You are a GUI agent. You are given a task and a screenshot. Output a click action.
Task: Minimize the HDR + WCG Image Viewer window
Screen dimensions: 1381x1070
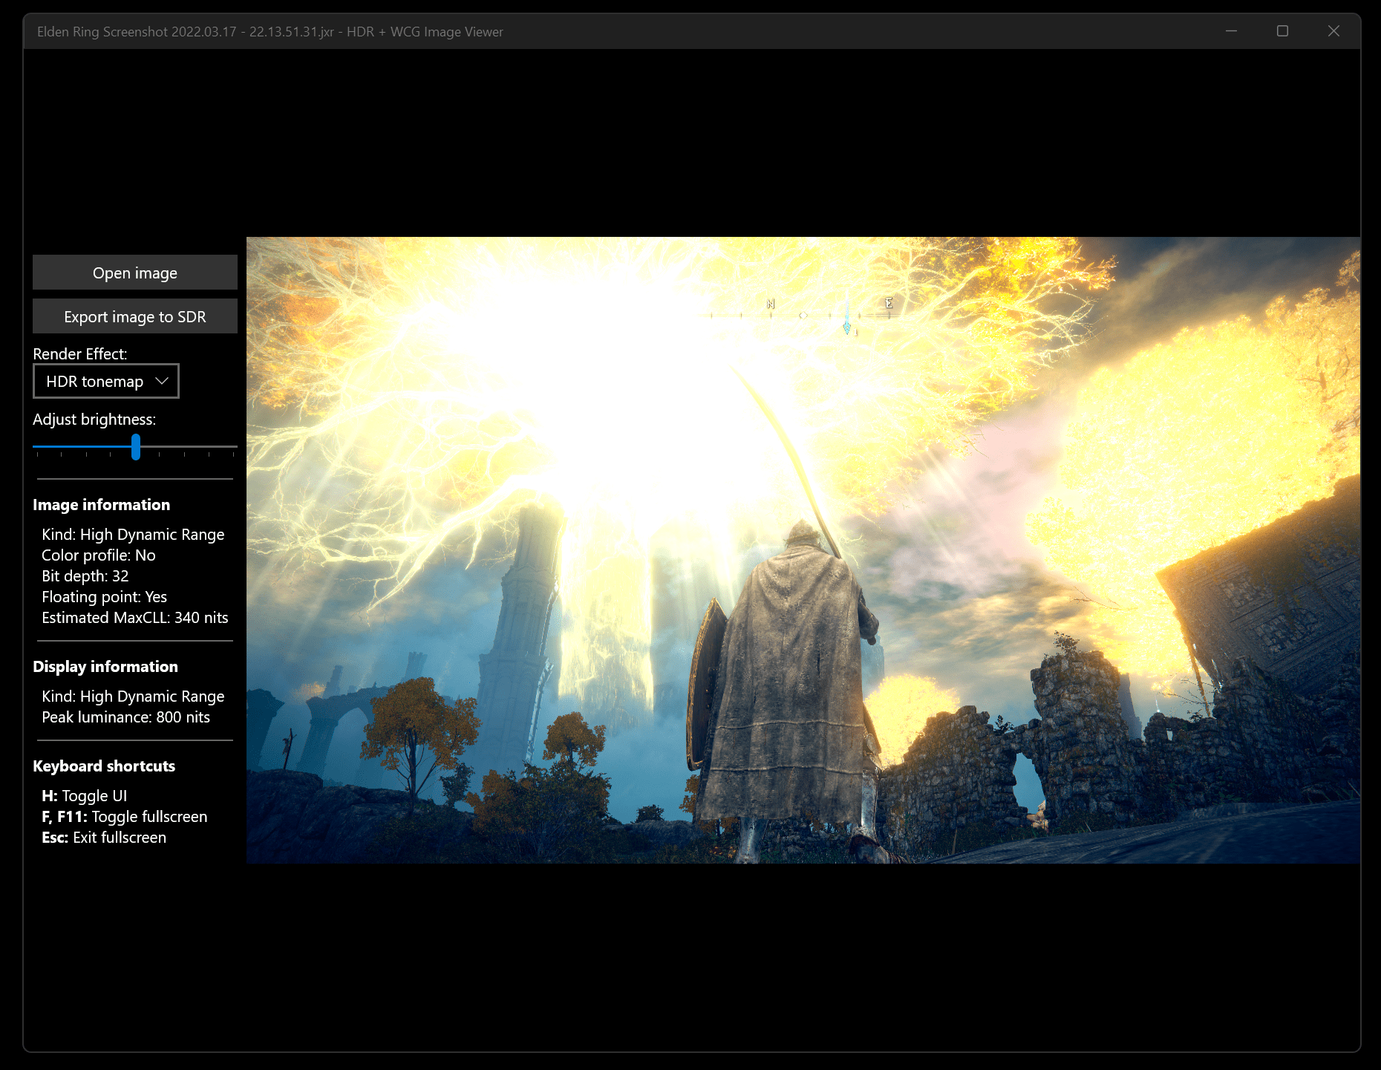1231,31
